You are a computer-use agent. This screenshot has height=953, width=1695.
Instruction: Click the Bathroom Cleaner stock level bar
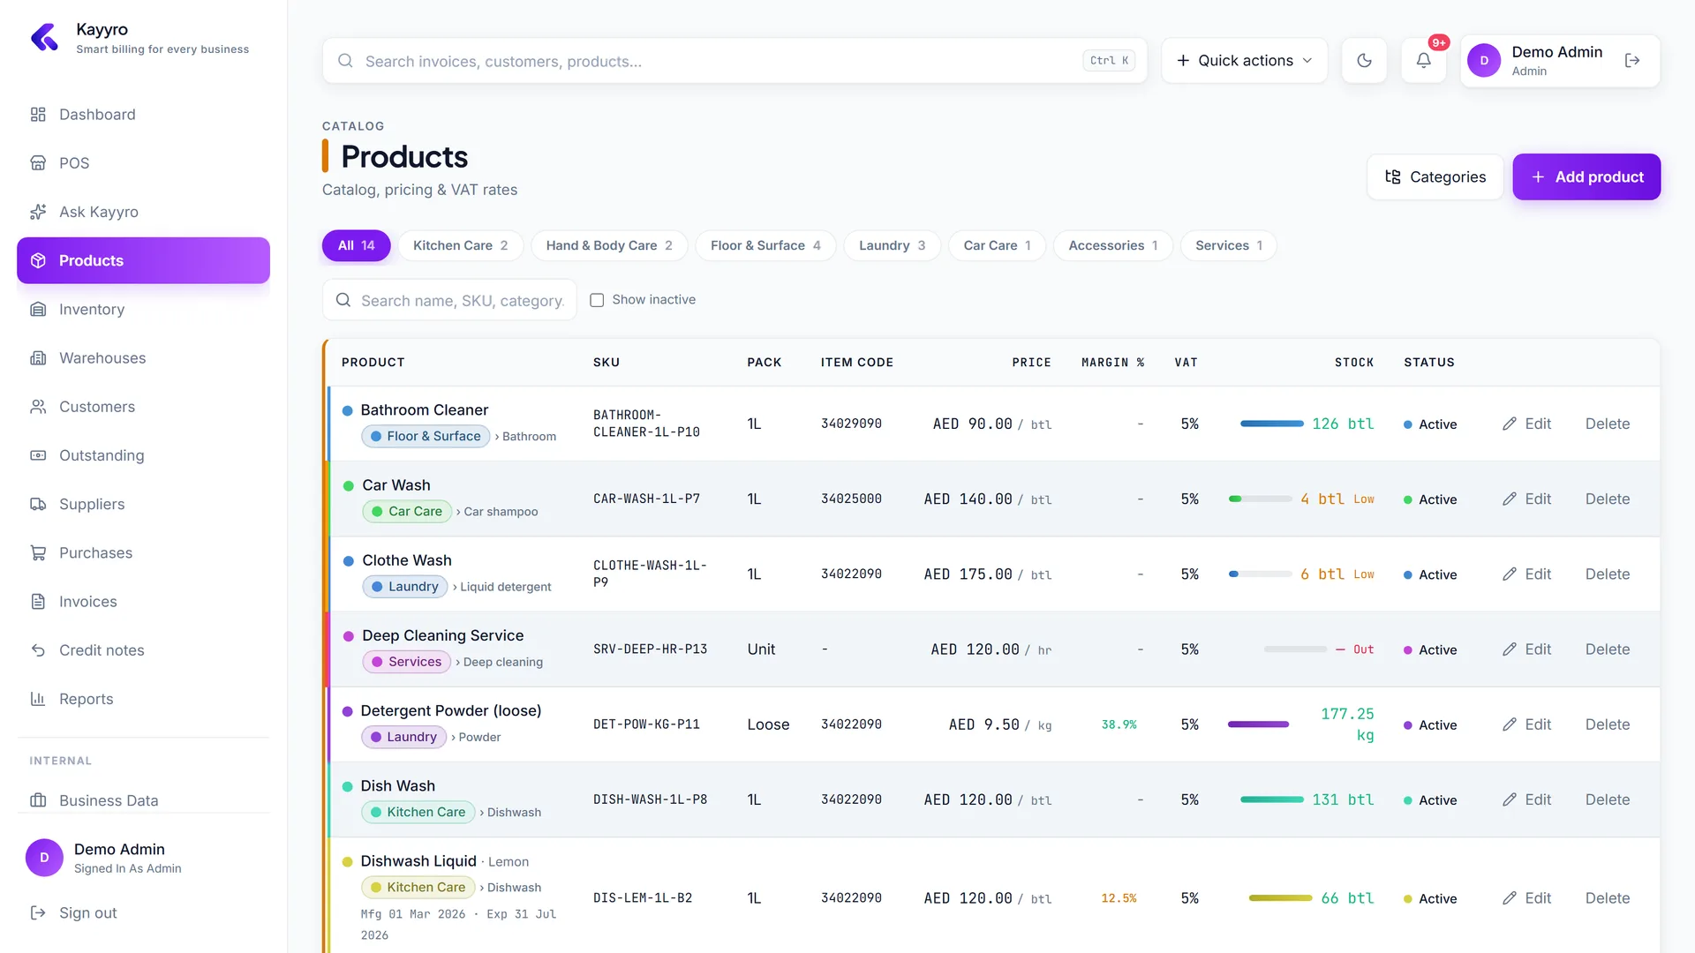pyautogui.click(x=1271, y=424)
